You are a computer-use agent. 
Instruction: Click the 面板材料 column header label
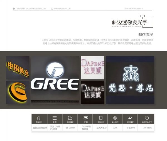(39, 122)
